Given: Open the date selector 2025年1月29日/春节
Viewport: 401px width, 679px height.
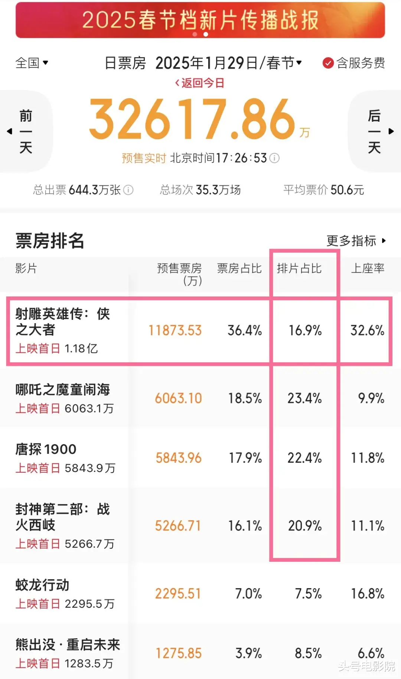Looking at the screenshot, I should [229, 63].
